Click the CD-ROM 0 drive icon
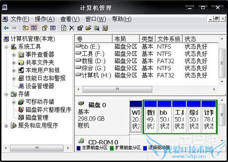Image resolution: width=228 pixels, height=162 pixels. 81,141
